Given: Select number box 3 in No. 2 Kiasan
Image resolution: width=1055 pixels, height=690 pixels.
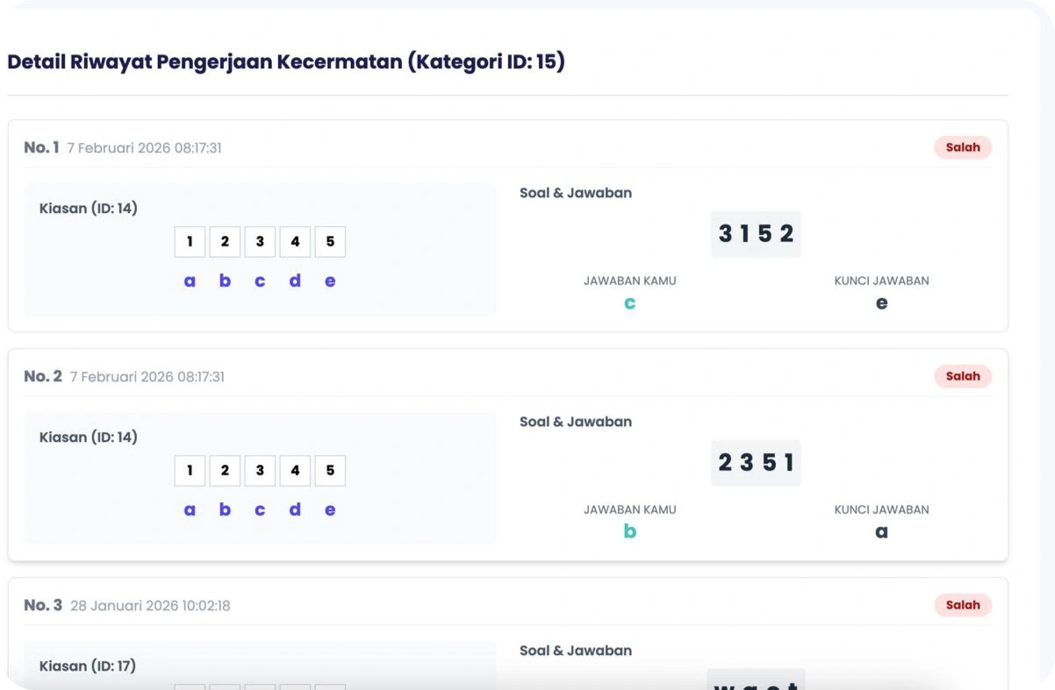Looking at the screenshot, I should tap(260, 470).
